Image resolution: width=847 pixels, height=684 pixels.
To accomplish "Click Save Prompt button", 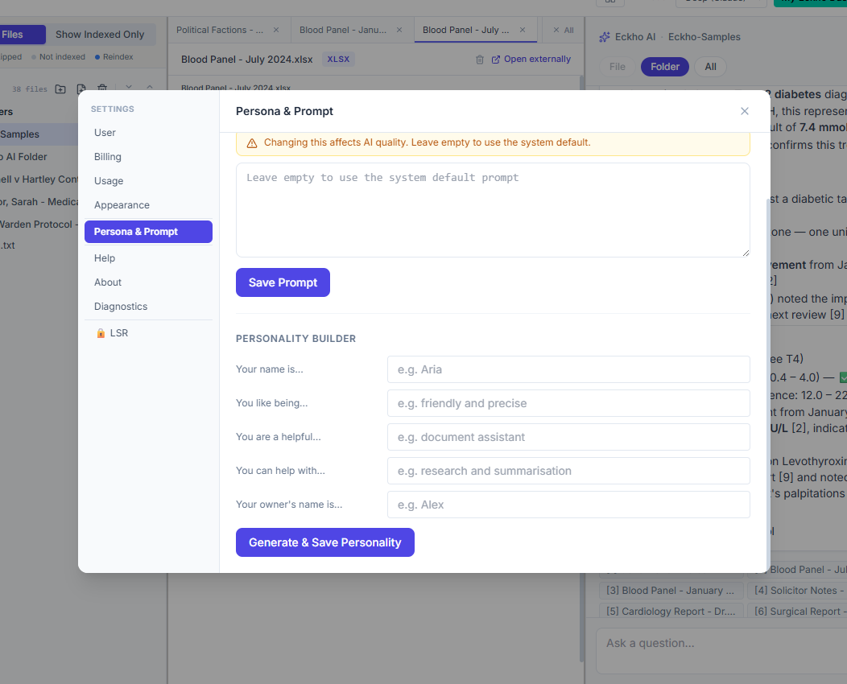I will [283, 282].
